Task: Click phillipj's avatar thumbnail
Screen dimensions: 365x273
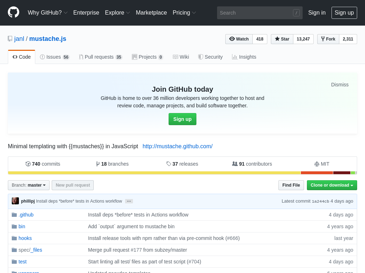Action: tap(15, 201)
